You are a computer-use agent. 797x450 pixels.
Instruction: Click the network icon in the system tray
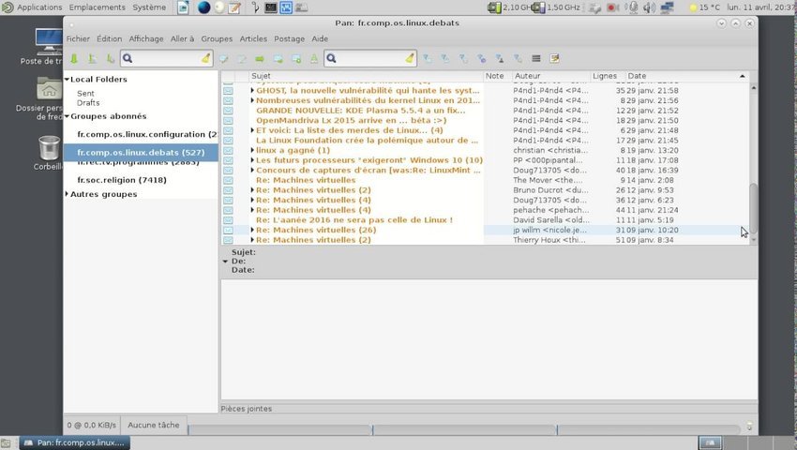coord(667,7)
